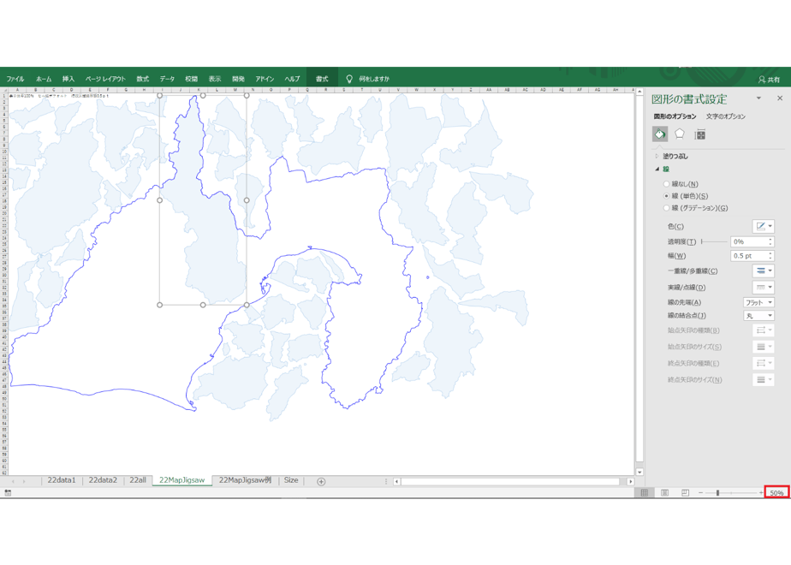Screen dimensions: 791x565
Task: Select the 線 (グラデーション)(G) radio option
Action: coord(666,208)
